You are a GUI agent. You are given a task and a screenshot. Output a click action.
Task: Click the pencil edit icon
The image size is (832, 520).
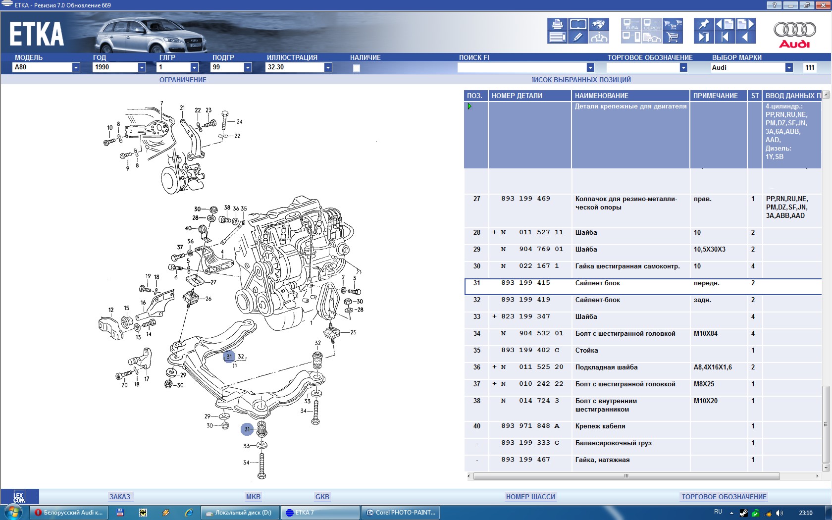tap(578, 37)
